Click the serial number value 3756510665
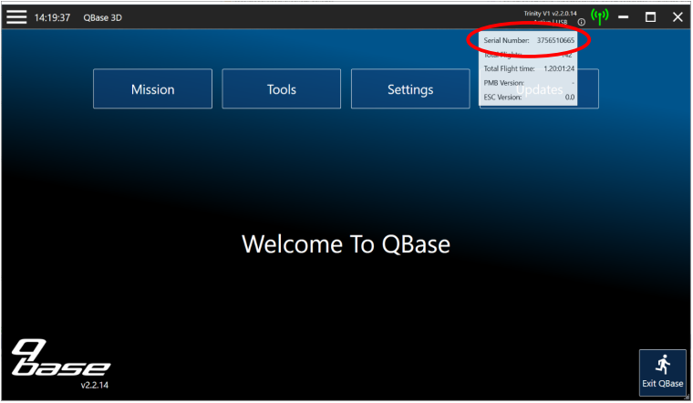The image size is (693, 403). [555, 40]
